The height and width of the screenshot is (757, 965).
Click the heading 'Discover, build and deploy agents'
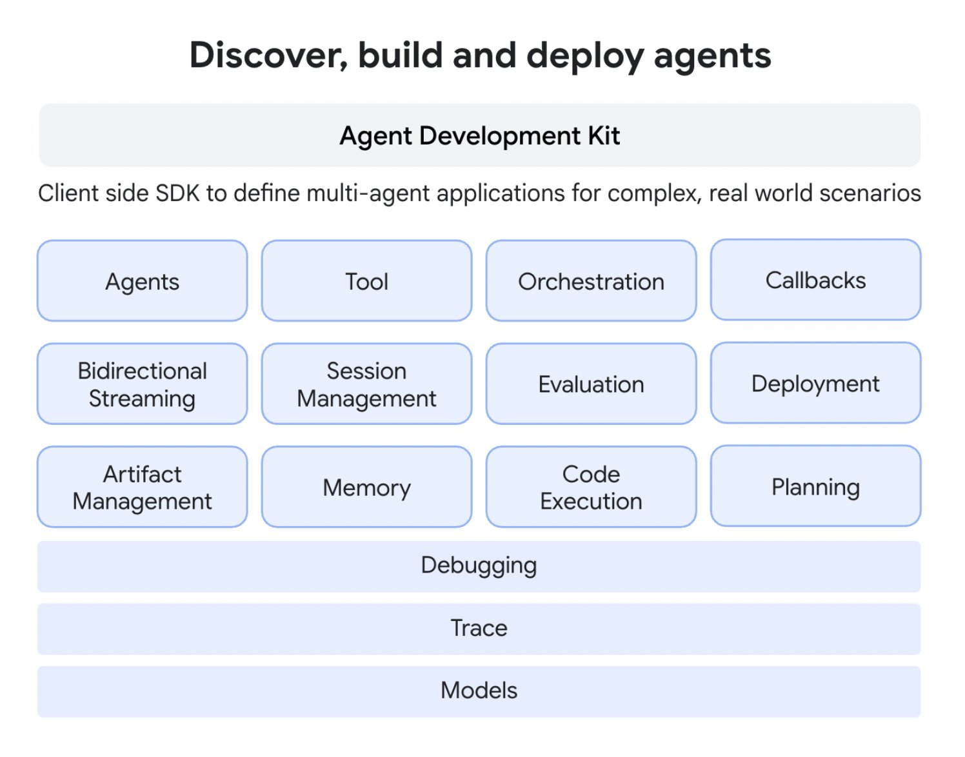(x=480, y=55)
